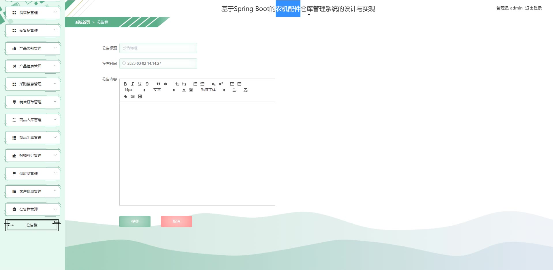Open the text color picker

(184, 90)
